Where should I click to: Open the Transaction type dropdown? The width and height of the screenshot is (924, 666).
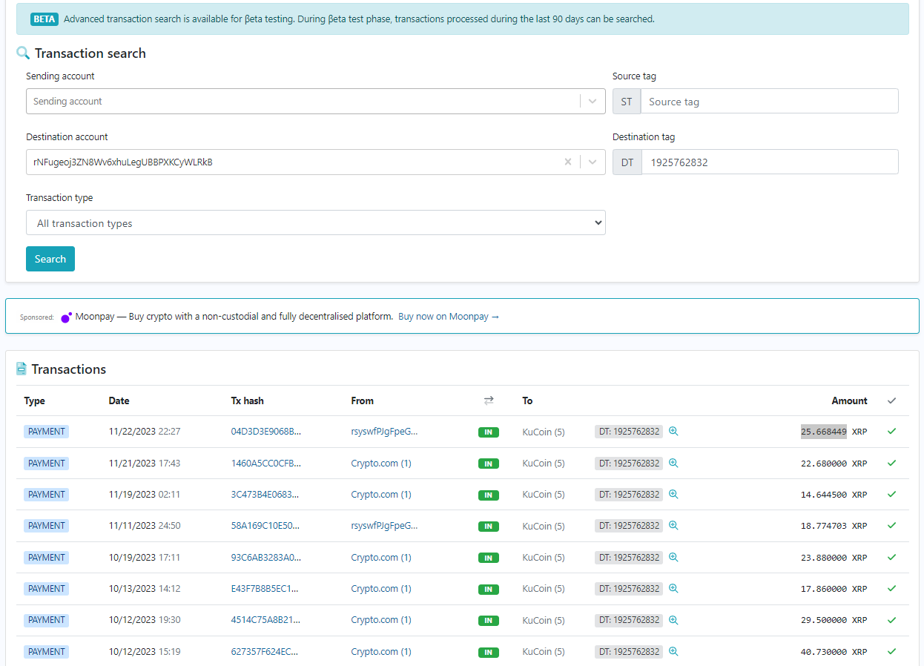[316, 222]
